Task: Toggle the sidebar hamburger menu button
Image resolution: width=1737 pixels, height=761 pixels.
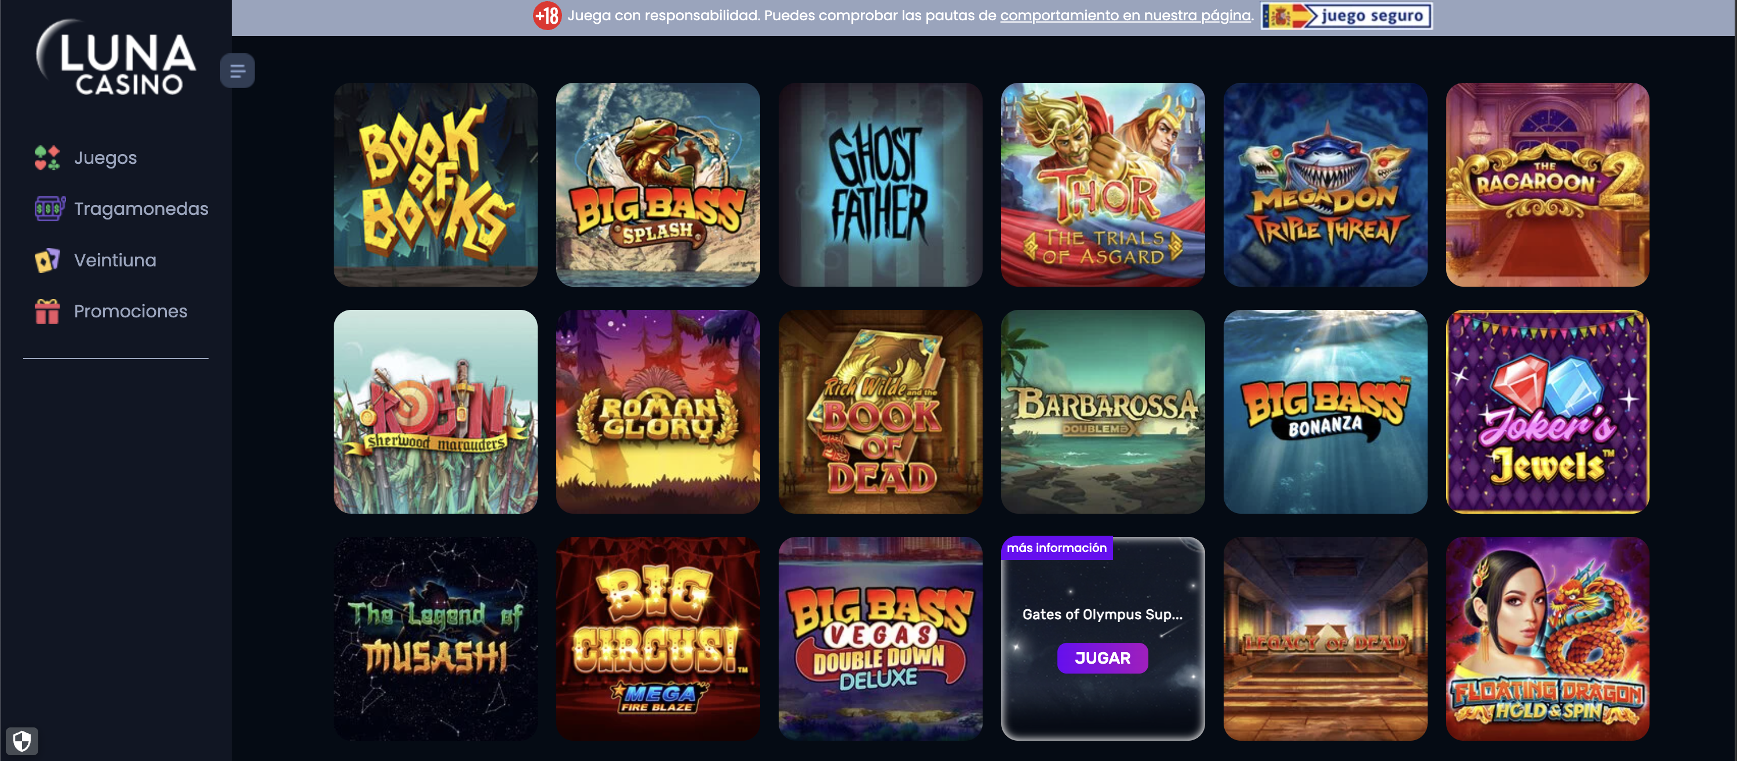Action: pos(238,71)
